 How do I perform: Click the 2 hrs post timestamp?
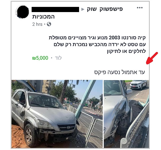point(37,24)
